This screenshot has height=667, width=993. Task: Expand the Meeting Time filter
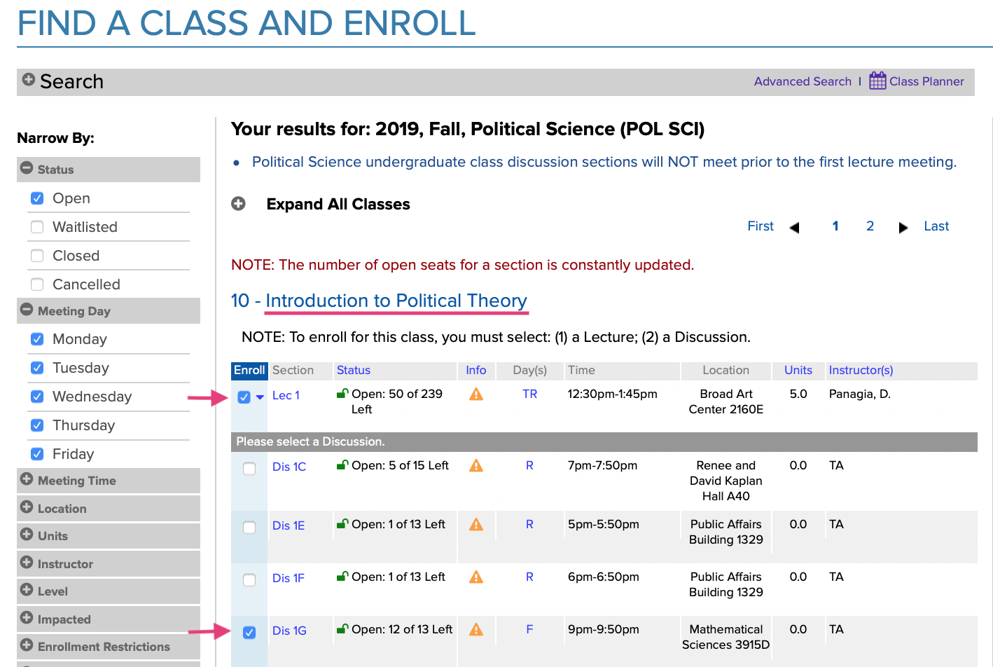click(27, 480)
